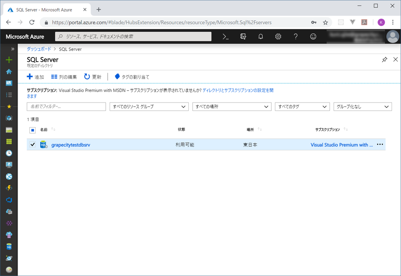401x276 pixels.
Task: Open the directory and subscription filter icon
Action: (x=243, y=36)
